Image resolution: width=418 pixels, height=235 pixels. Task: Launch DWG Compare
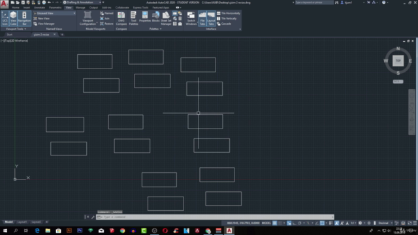121,18
